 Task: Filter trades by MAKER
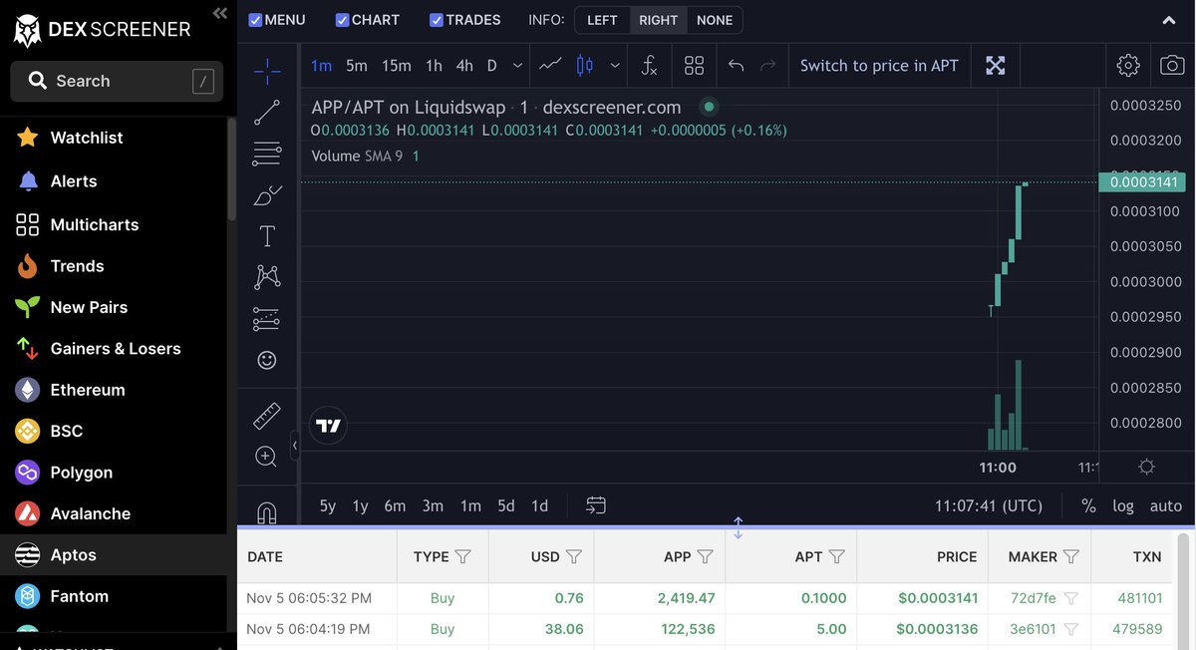[x=1070, y=556]
